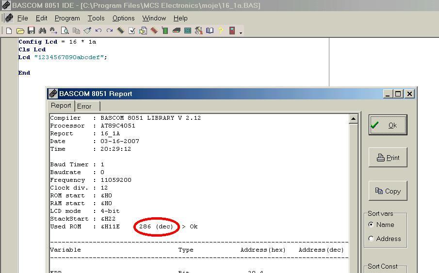
Task: Click the Copy button in the report
Action: pyautogui.click(x=388, y=191)
